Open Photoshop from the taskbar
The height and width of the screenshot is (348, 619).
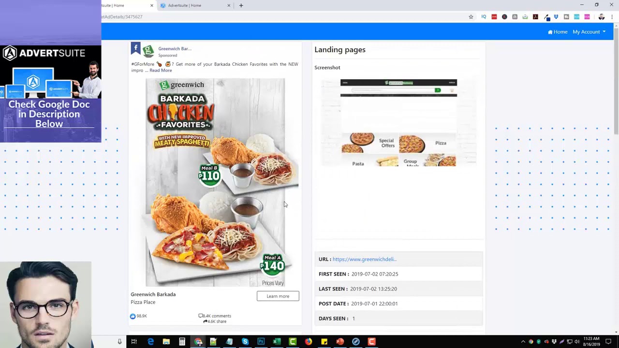pyautogui.click(x=261, y=342)
